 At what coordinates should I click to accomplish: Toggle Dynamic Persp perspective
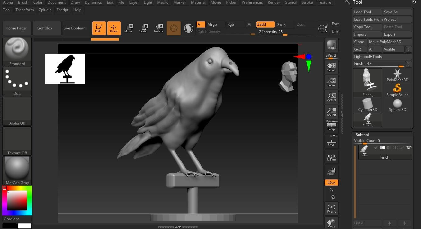tap(331, 126)
